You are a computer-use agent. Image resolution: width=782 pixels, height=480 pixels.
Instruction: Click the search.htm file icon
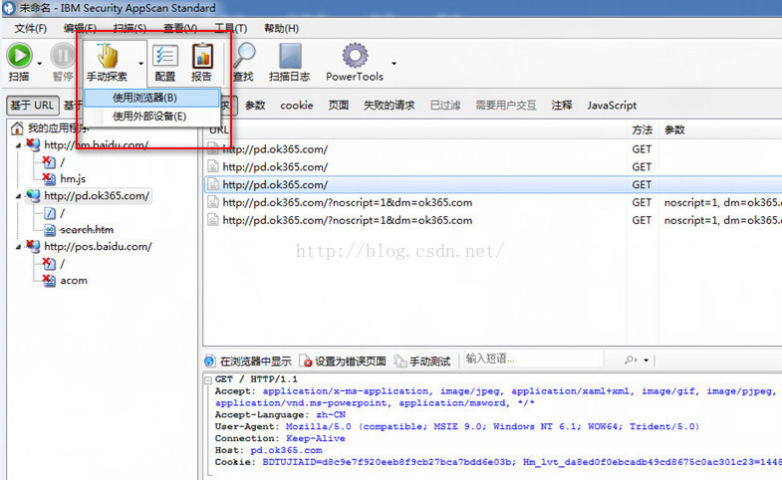click(50, 229)
